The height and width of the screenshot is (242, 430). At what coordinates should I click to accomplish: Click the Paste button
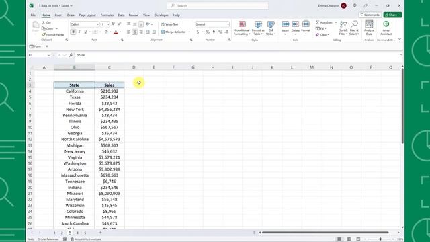(36, 27)
